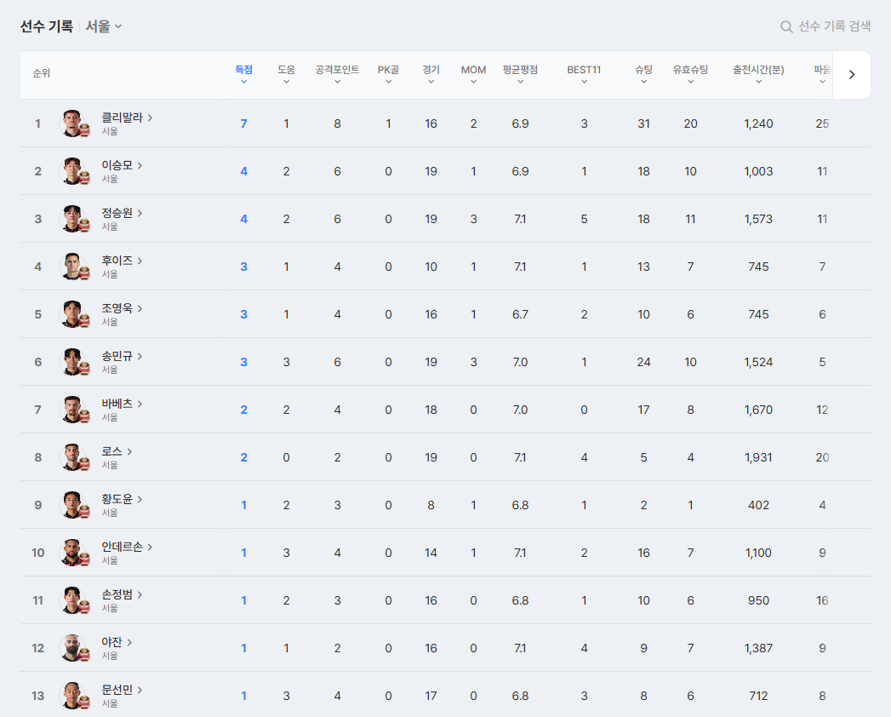Click 정승원's profile photo

click(73, 219)
